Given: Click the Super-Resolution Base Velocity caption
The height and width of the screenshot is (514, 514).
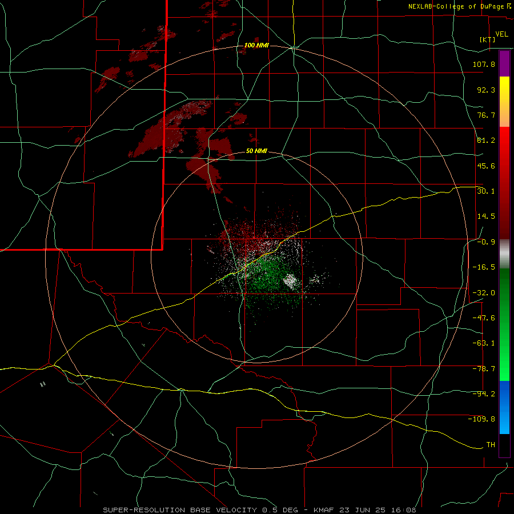Looking at the screenshot, I should click(x=260, y=510).
